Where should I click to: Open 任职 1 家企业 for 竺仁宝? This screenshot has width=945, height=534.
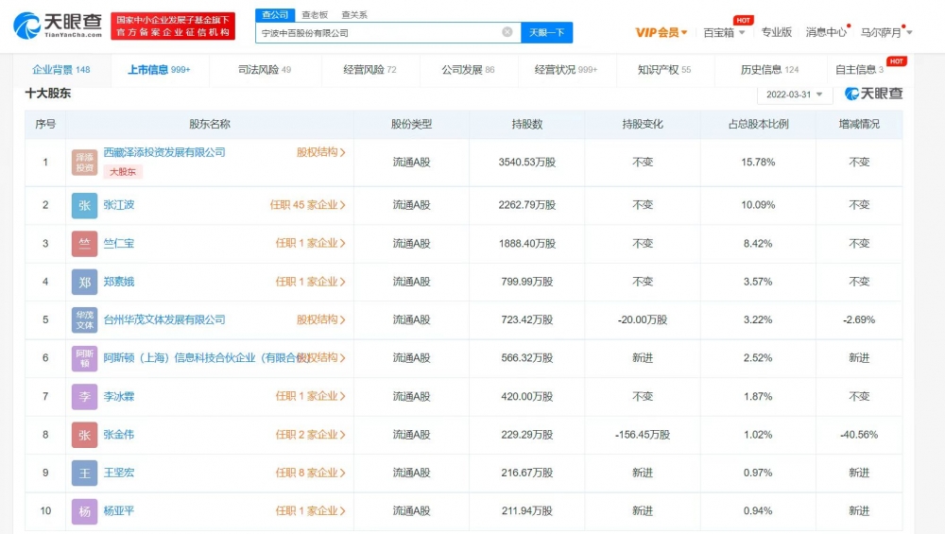[x=310, y=244]
